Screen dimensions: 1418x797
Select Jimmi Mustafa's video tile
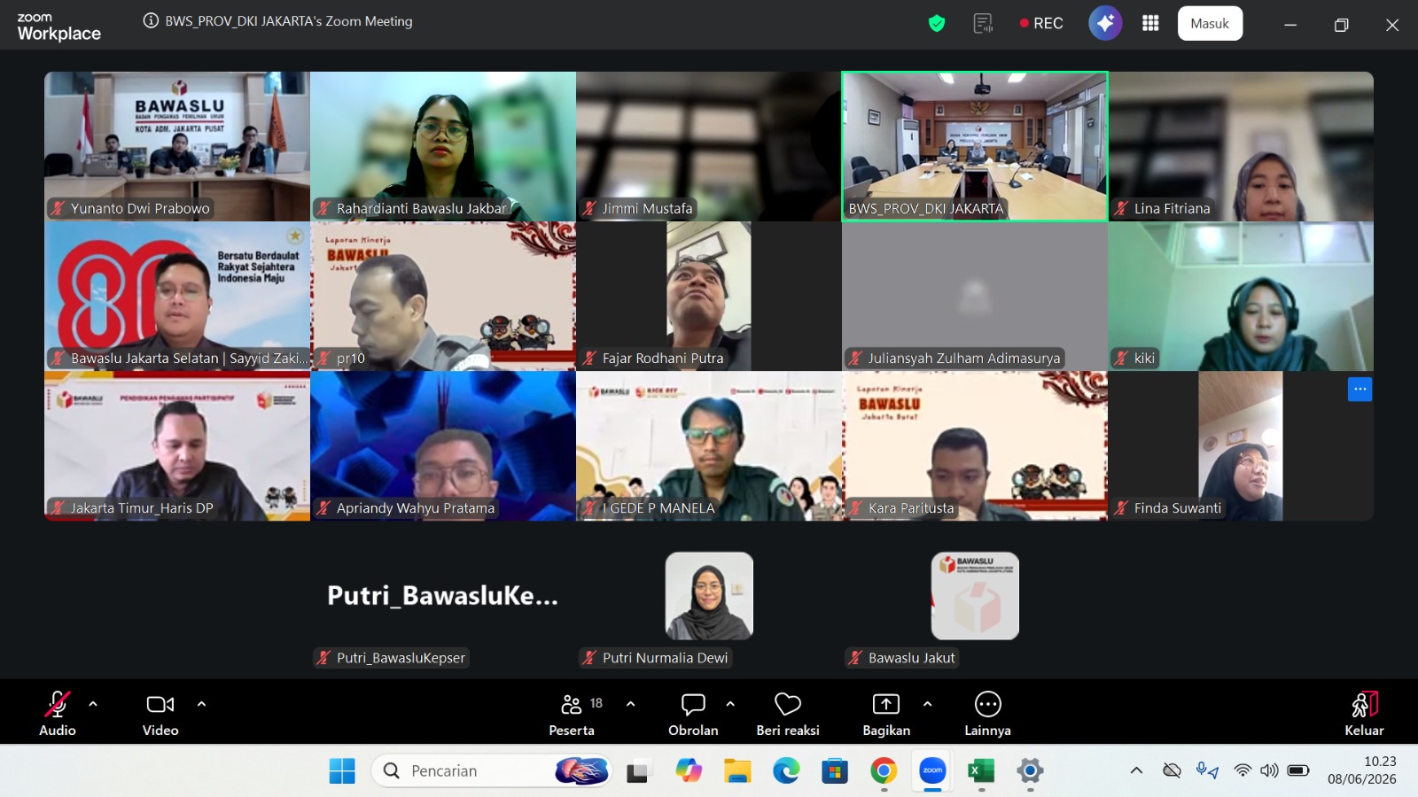click(709, 146)
